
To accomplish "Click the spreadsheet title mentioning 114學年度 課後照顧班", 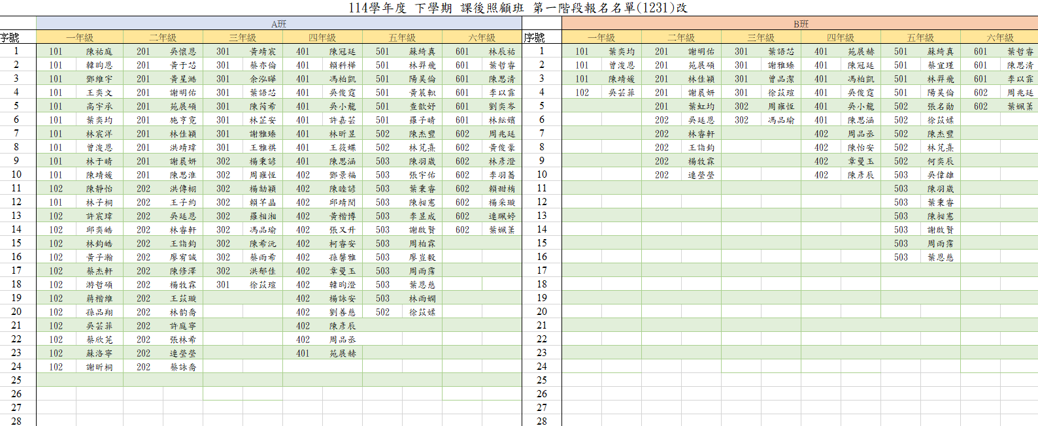I will coord(518,8).
